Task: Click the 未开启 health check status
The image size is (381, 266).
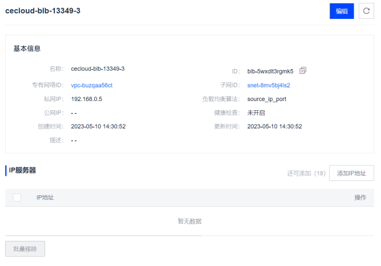Action: pos(256,112)
